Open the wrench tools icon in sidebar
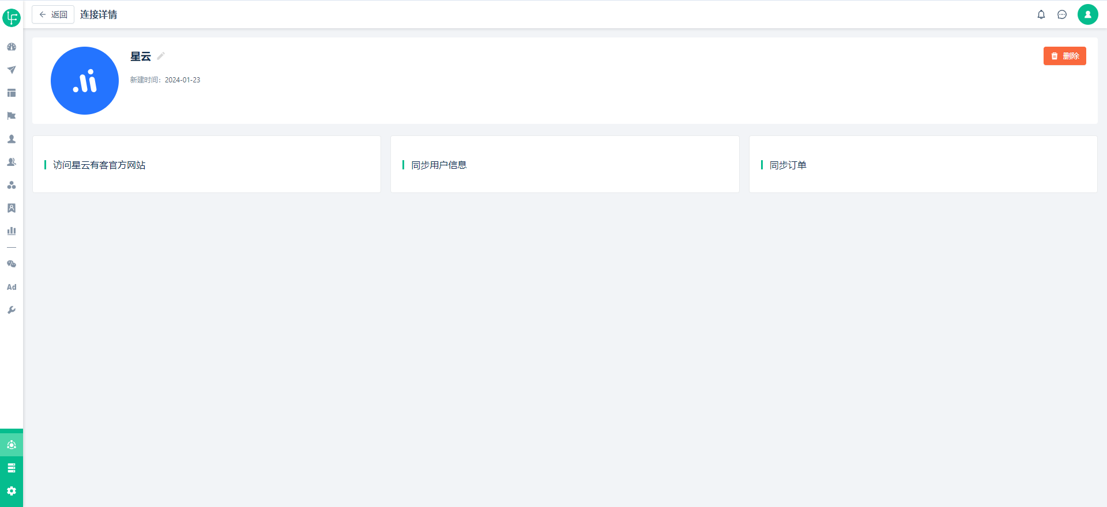Screen dimensions: 1107x507 point(12,310)
